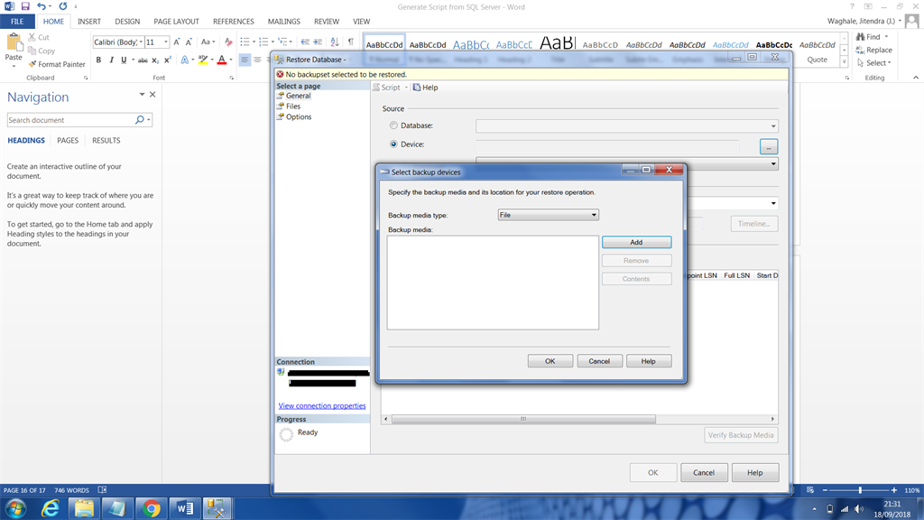Click Cancel in Restore Database window
924x520 pixels.
click(x=704, y=472)
